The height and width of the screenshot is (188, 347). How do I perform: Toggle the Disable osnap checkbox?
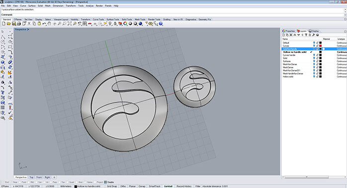pyautogui.click(x=105, y=182)
